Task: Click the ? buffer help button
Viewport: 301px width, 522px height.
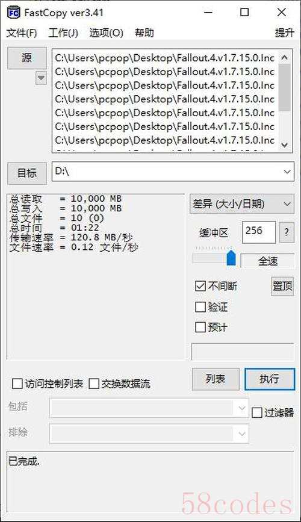Action: click(287, 232)
